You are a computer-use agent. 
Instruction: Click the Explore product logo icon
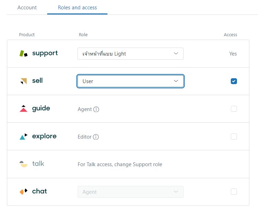tap(23, 137)
